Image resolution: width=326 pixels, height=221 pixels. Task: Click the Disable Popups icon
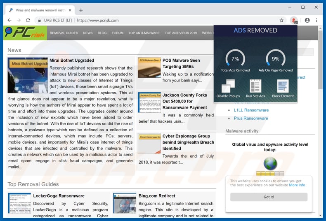point(228,86)
